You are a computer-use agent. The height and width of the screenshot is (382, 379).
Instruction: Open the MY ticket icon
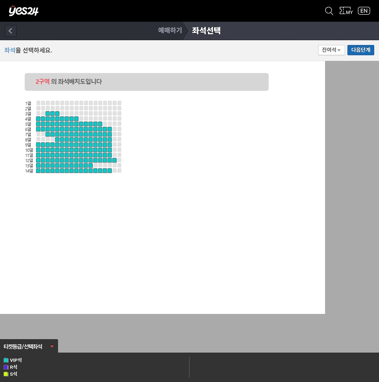[346, 11]
